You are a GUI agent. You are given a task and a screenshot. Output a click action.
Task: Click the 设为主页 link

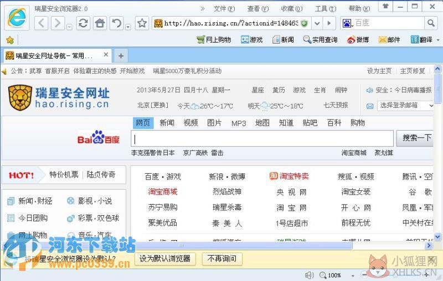tap(379, 71)
